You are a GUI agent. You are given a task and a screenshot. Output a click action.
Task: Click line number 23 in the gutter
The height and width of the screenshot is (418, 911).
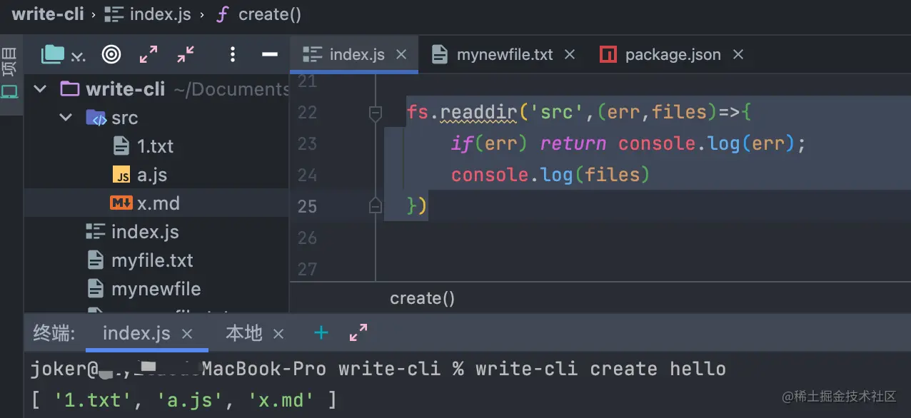coord(307,143)
